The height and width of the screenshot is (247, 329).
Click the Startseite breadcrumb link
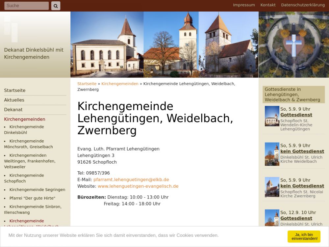pyautogui.click(x=87, y=84)
